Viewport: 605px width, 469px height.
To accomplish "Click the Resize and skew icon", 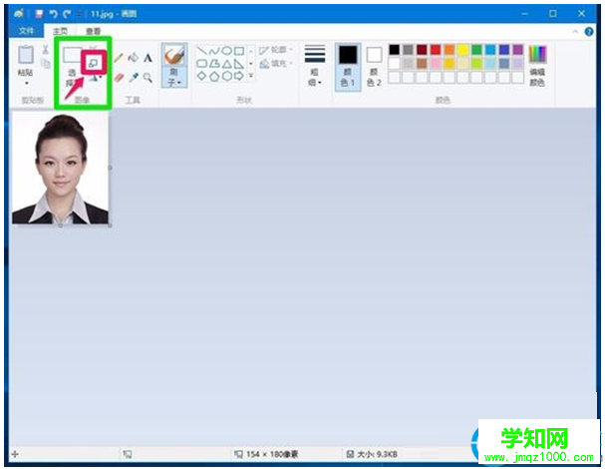I will [94, 63].
